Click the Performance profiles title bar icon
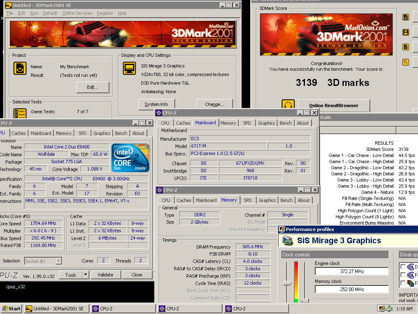Screen dimensions: 418x314 pyautogui.click(x=282, y=229)
